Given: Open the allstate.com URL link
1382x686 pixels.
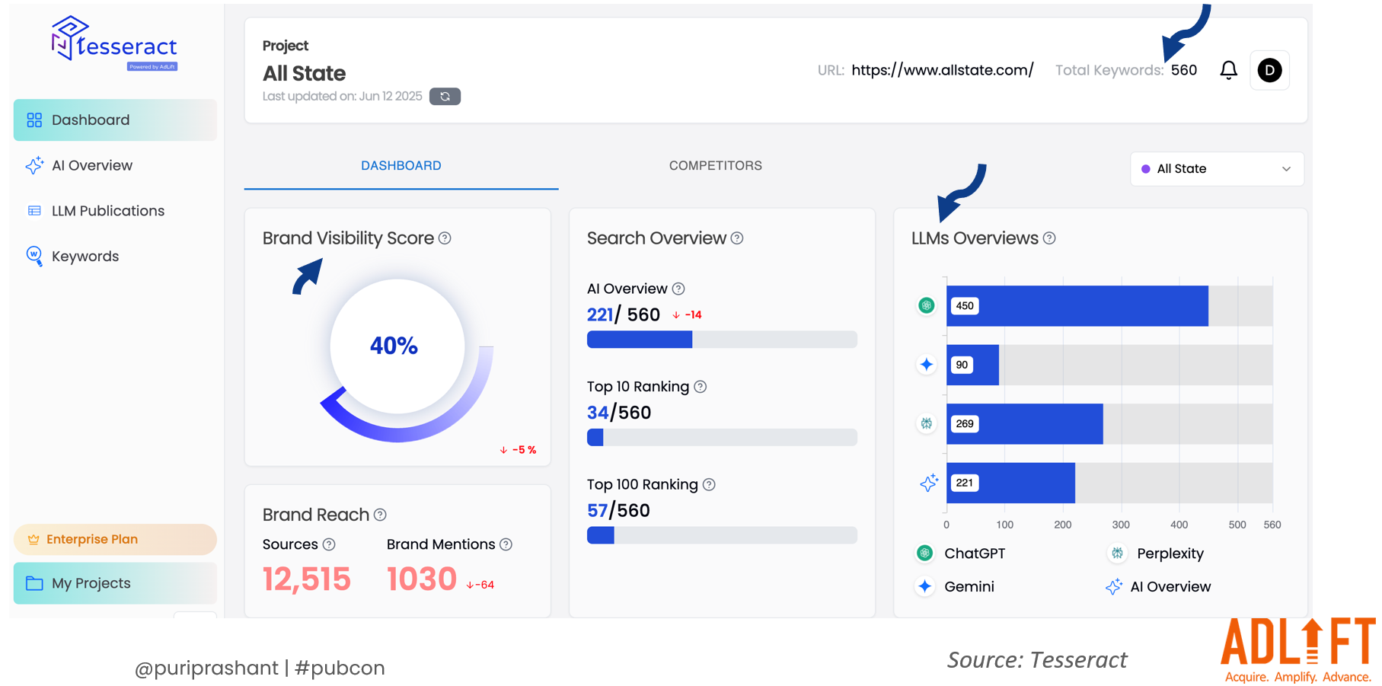Looking at the screenshot, I should 943,70.
